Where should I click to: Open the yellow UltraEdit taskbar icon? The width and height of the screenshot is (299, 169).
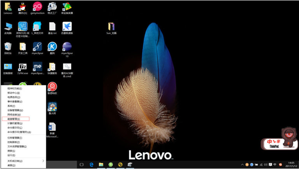[120, 165]
